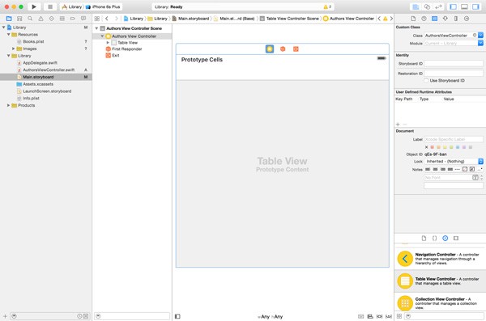
Task: Open the Class combo box dropdown
Action: [480, 36]
